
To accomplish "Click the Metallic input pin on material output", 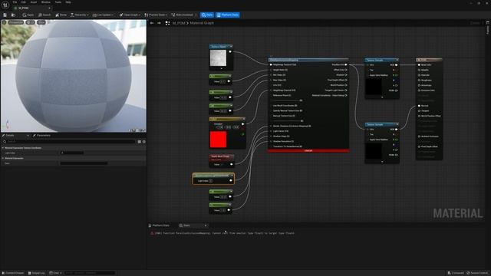I will pyautogui.click(x=419, y=70).
